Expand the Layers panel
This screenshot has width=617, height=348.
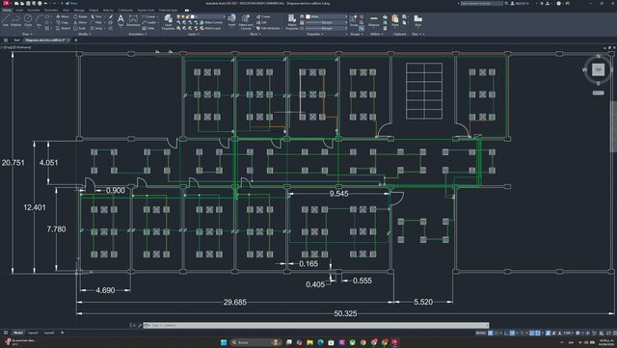[x=193, y=35]
